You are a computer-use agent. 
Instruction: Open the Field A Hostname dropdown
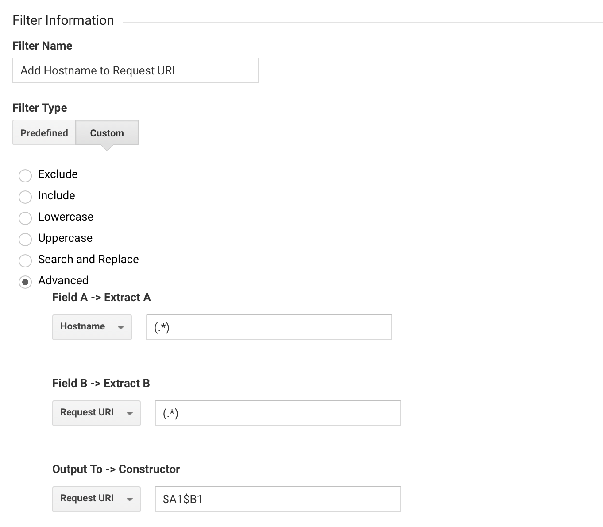point(92,327)
